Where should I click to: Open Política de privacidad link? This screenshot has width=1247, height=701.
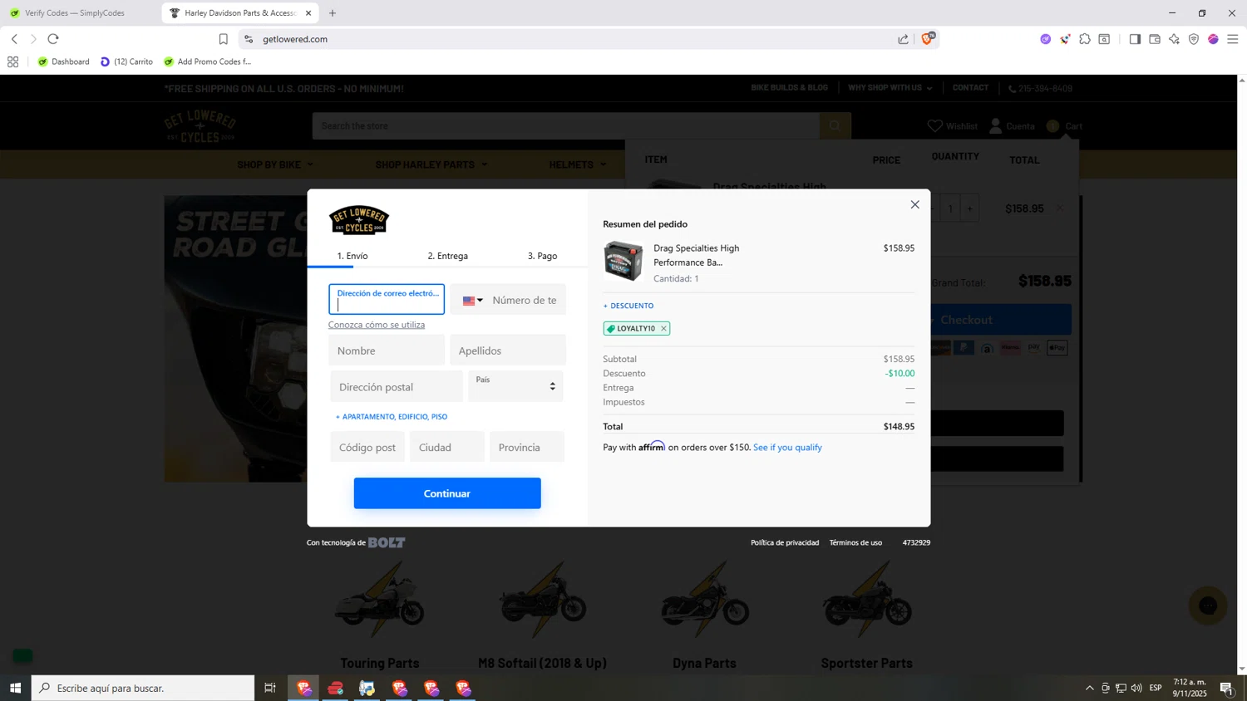(785, 542)
